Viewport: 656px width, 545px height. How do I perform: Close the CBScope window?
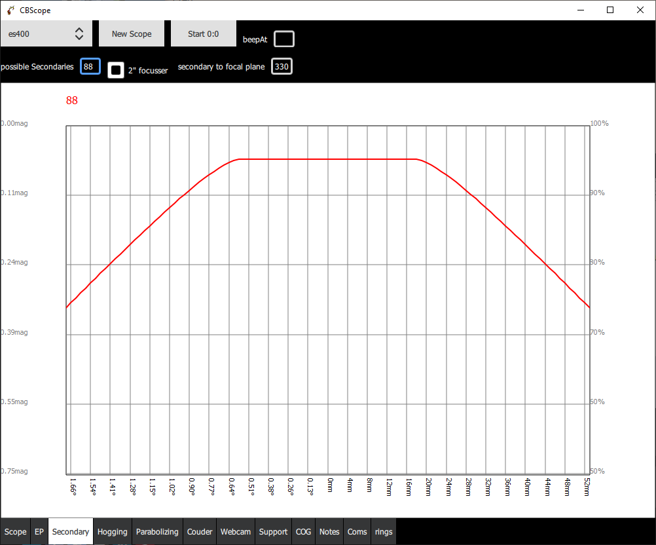pos(640,10)
